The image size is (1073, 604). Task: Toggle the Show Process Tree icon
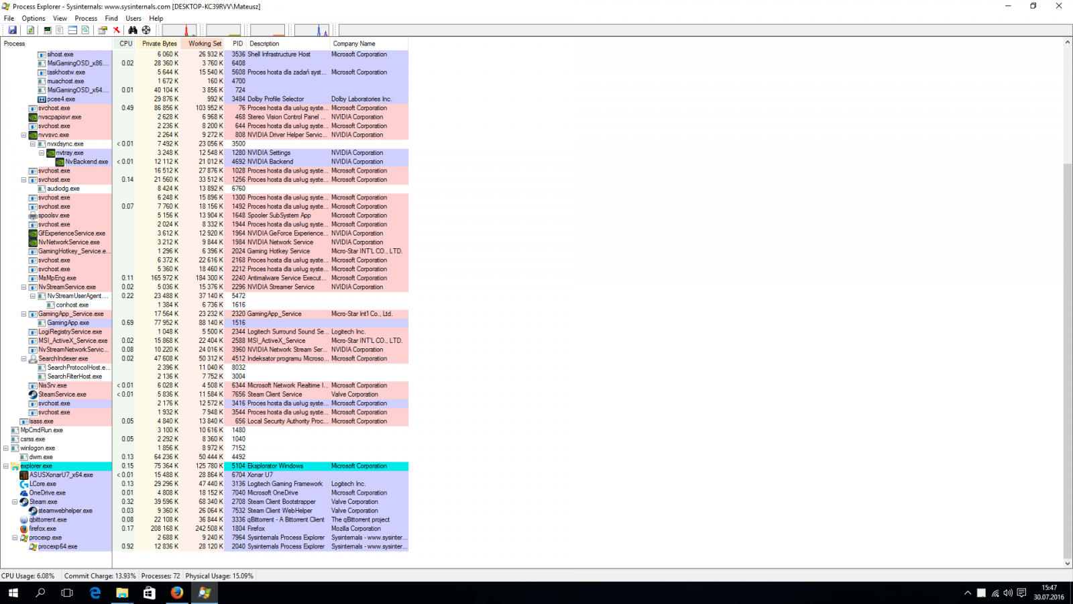tap(60, 30)
